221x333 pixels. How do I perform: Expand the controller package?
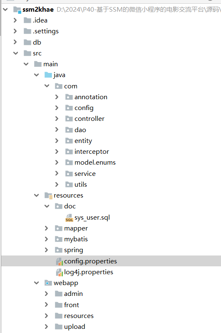57,118
